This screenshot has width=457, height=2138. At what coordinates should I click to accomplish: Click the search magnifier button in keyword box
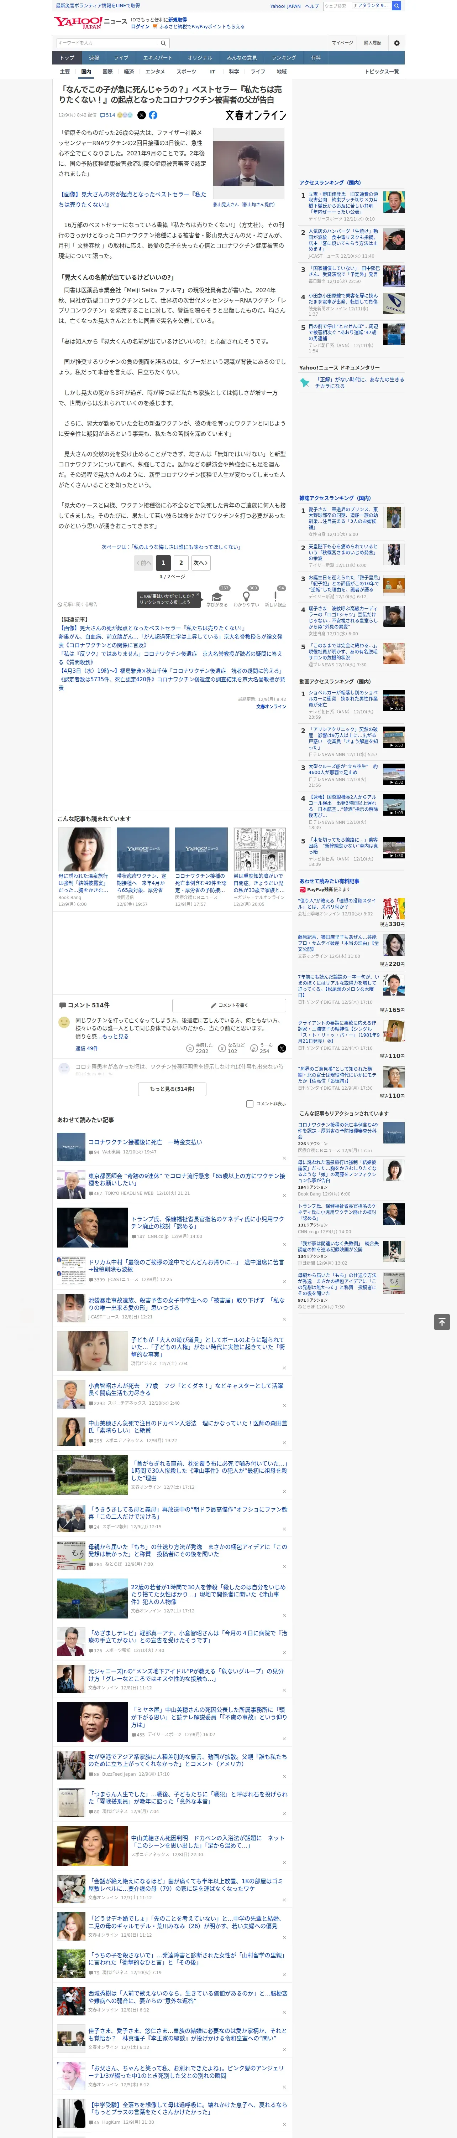click(x=163, y=43)
